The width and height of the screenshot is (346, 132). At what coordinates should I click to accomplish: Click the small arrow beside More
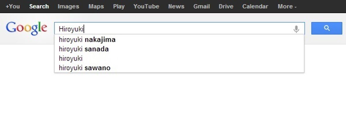[296, 7]
